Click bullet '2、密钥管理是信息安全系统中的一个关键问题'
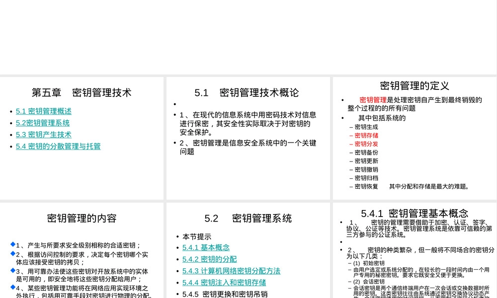 pyautogui.click(x=248, y=147)
